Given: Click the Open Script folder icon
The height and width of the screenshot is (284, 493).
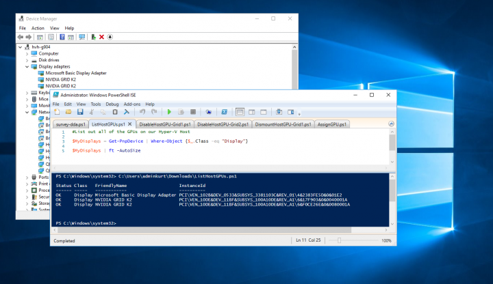Looking at the screenshot, I should pos(70,111).
